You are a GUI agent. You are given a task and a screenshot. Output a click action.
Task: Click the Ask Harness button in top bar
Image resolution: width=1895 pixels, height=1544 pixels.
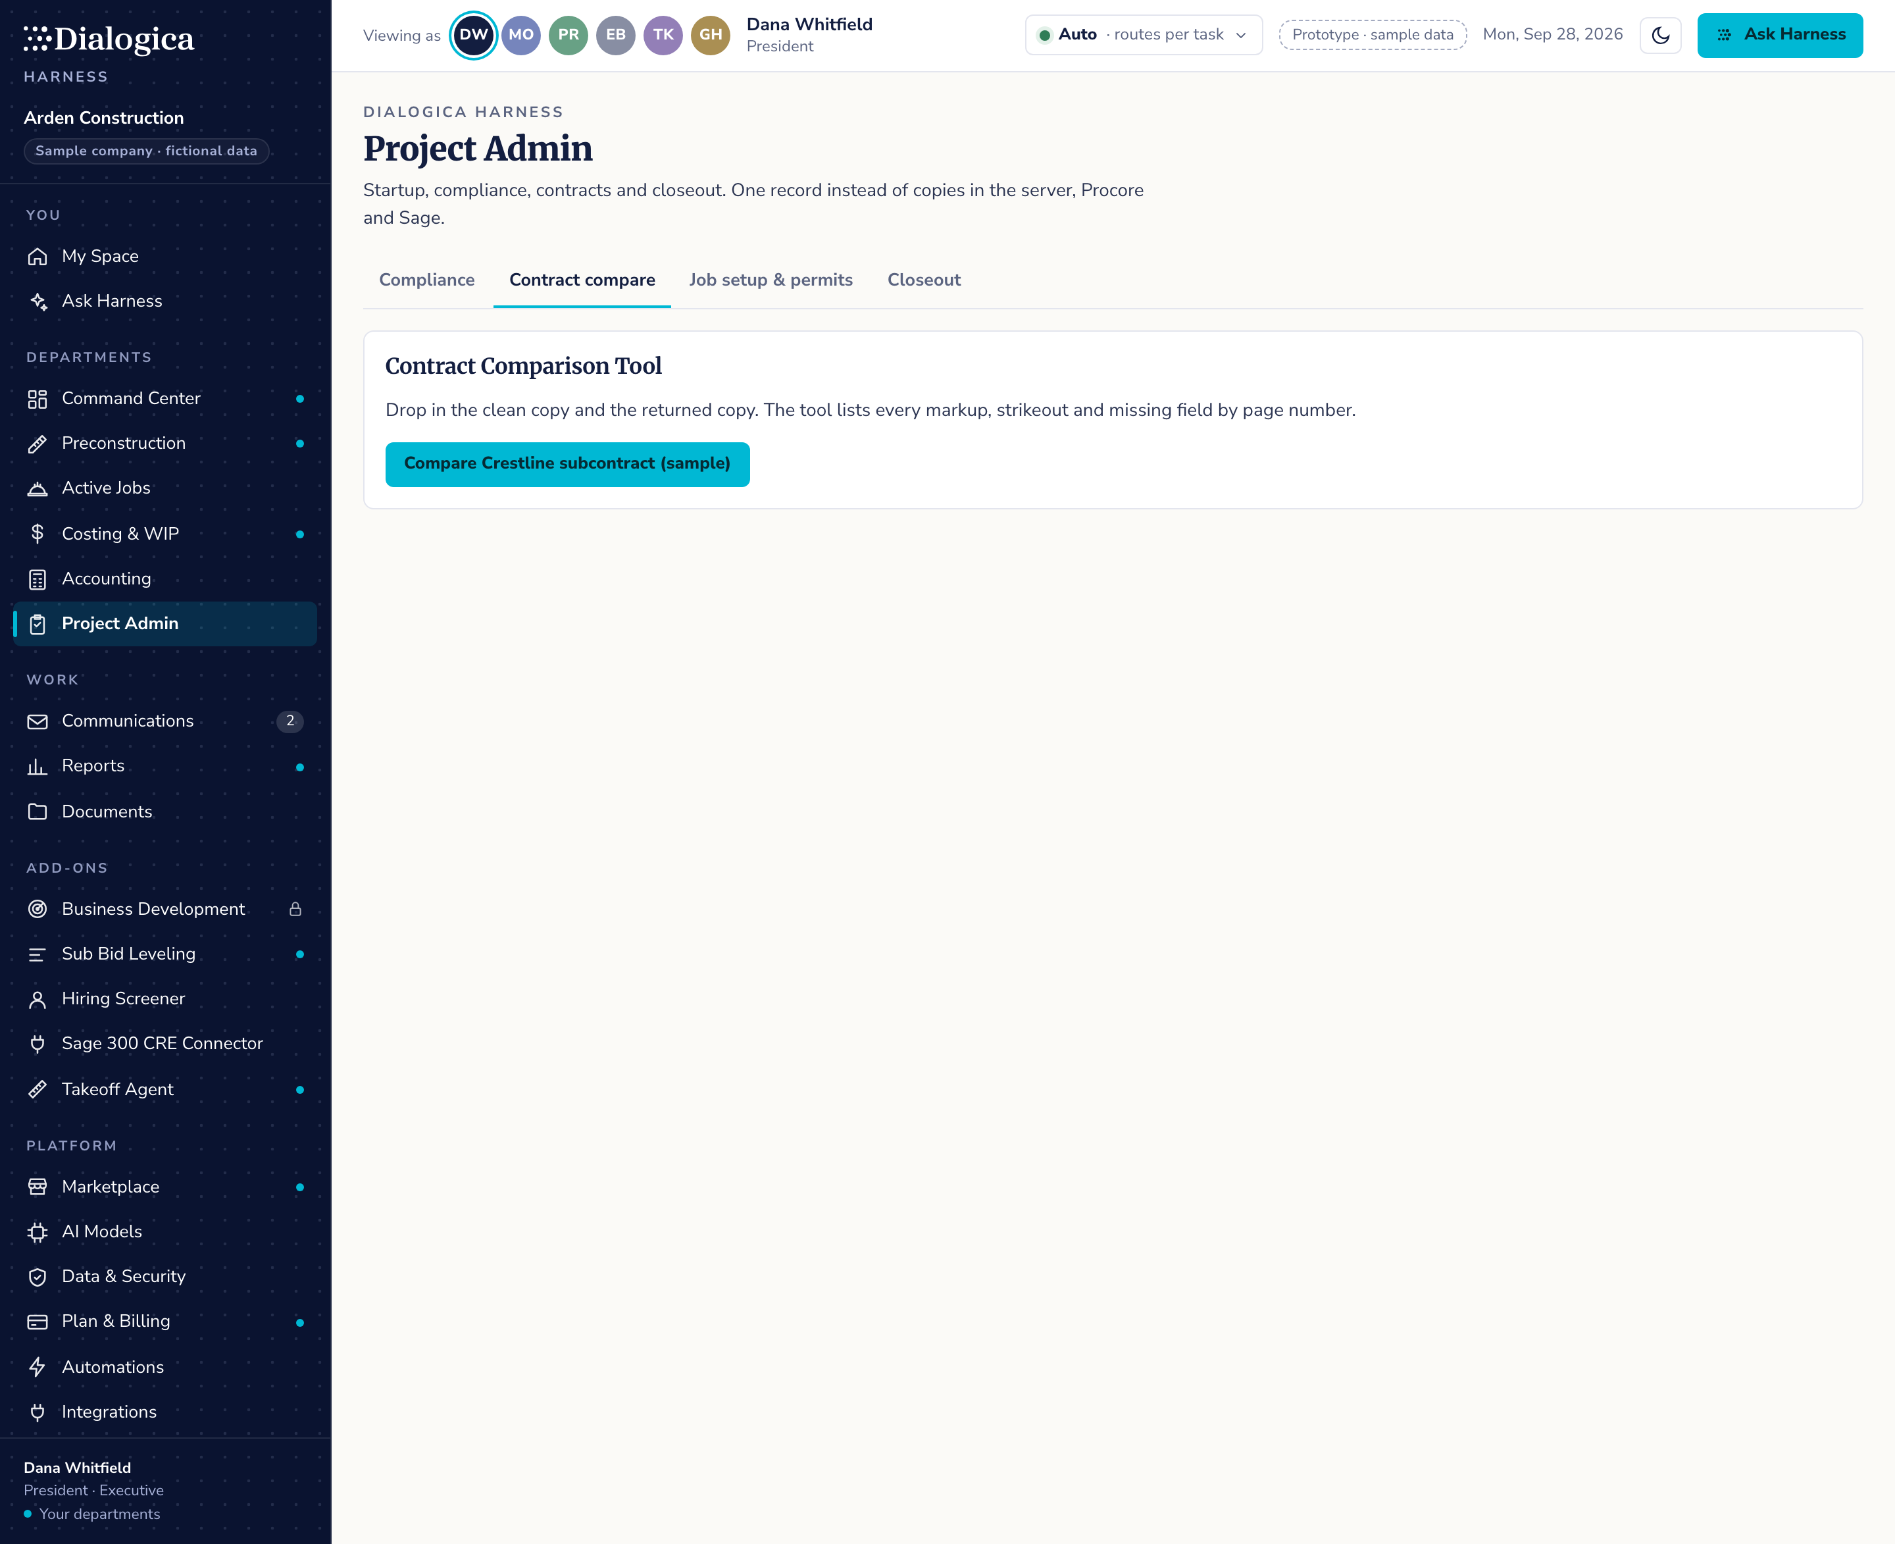tap(1779, 36)
